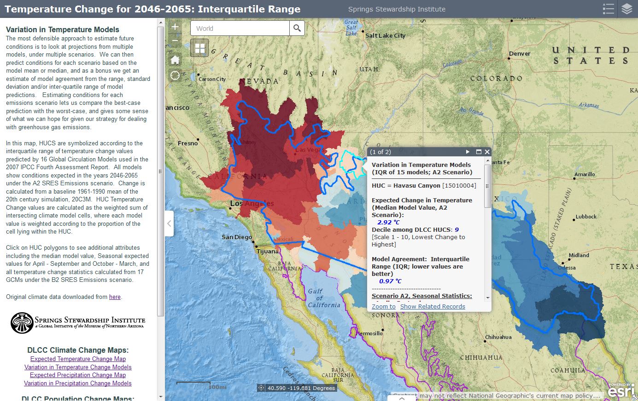Open the esri logo link
Screen dimensions: 638x401
pos(621,390)
